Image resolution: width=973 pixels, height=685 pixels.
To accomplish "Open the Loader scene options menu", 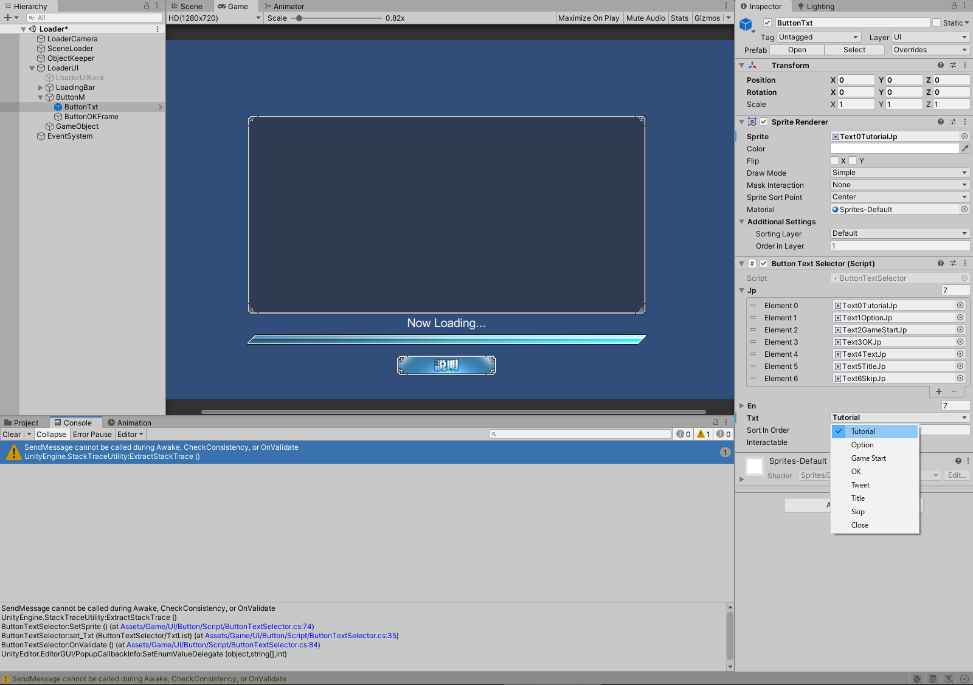I will tap(158, 29).
